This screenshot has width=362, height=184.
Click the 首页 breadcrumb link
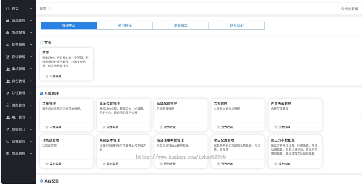(x=43, y=9)
